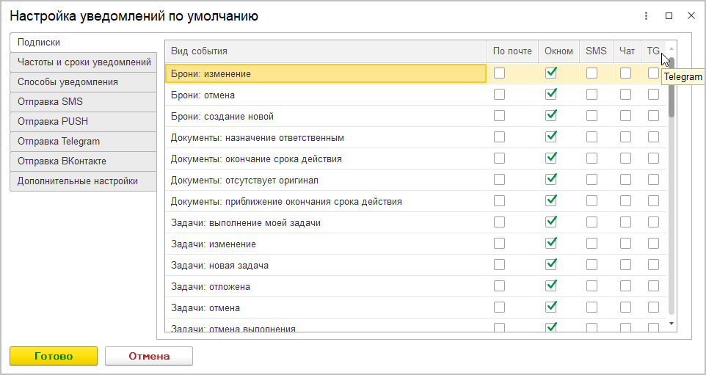Maximize the notification settings window
706x375 pixels.
coord(669,15)
